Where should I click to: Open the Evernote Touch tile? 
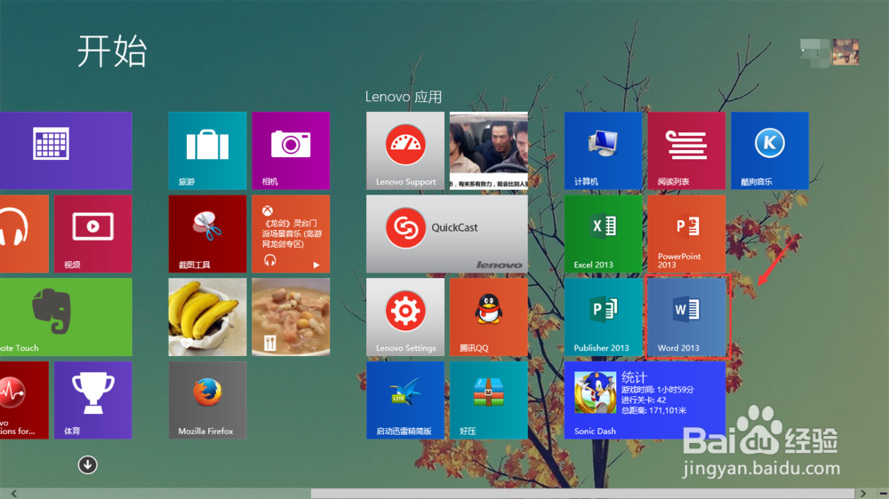point(66,317)
